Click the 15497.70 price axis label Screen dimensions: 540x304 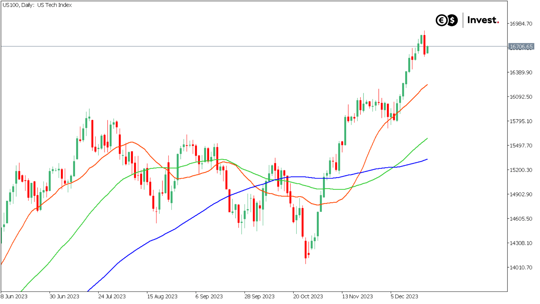coord(521,146)
